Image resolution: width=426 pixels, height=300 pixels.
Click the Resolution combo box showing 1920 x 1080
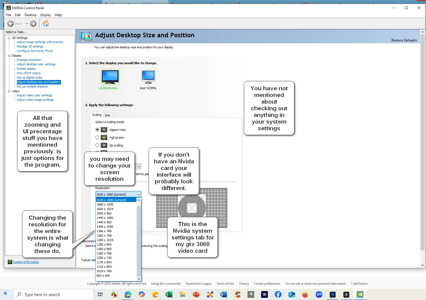(118, 194)
